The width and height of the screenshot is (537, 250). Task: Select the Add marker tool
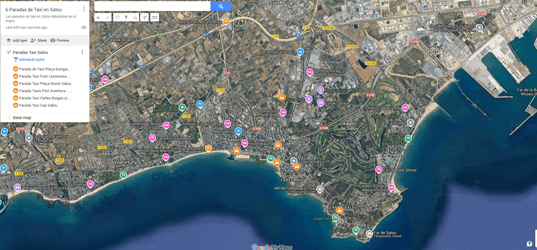click(x=126, y=18)
